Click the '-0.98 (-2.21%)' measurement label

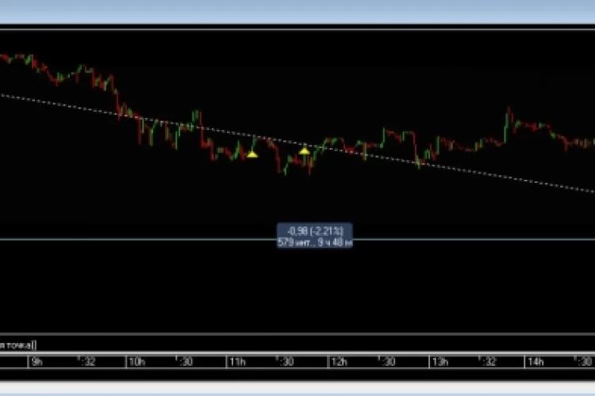coord(315,230)
